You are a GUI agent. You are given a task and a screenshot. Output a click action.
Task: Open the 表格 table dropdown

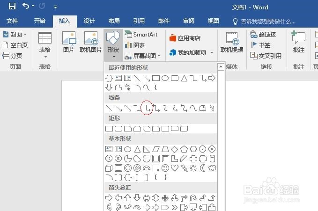click(x=45, y=45)
